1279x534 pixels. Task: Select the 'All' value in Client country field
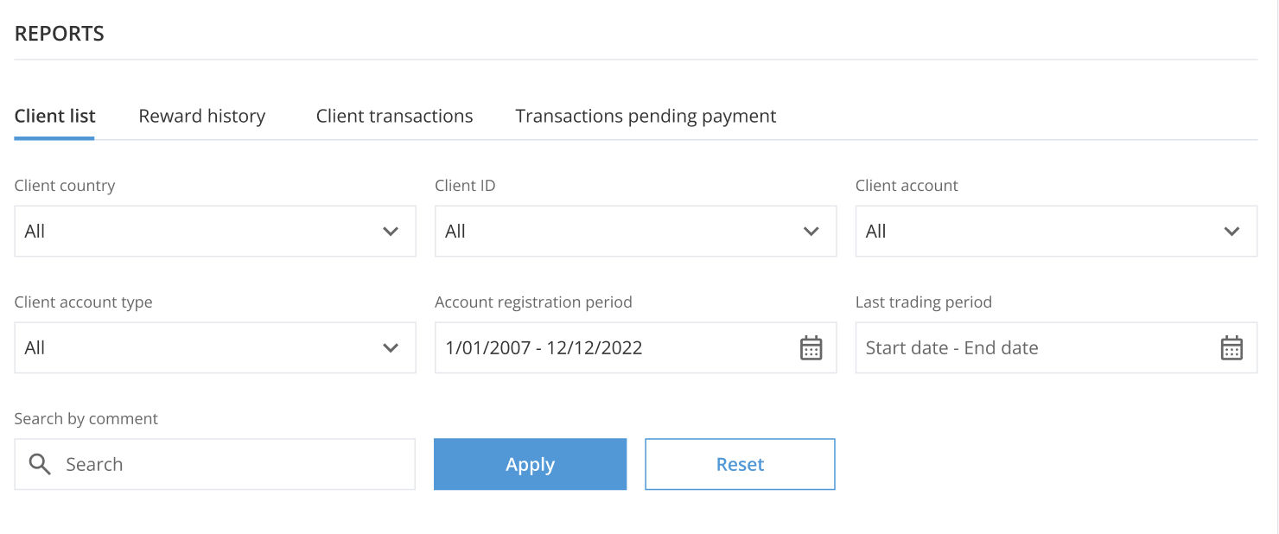tap(35, 232)
